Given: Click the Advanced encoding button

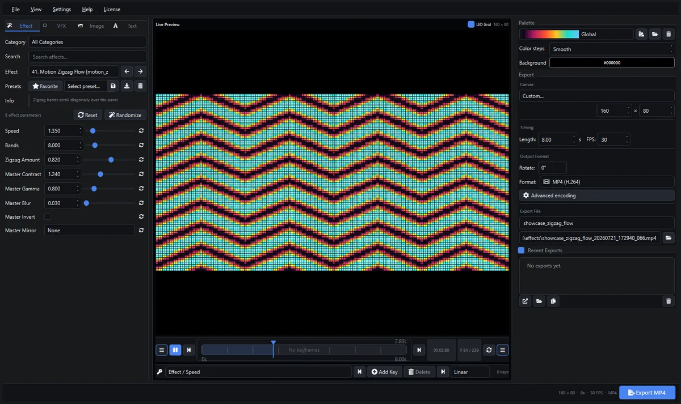Looking at the screenshot, I should (596, 195).
